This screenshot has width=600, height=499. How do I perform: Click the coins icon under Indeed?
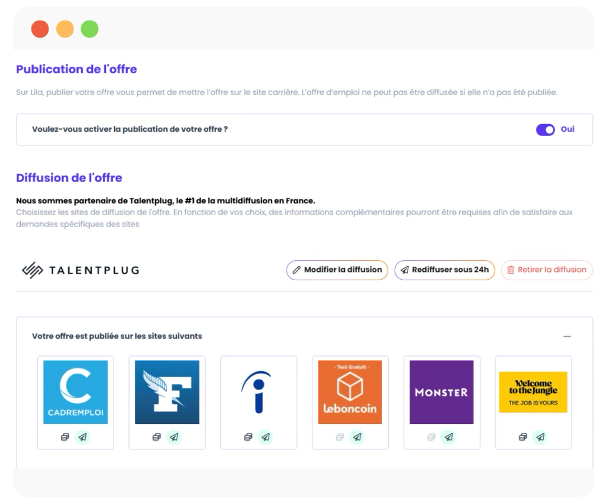[x=248, y=438]
